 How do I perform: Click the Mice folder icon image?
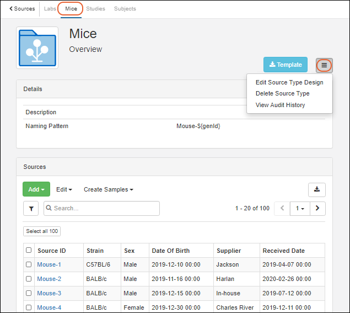coord(37,48)
